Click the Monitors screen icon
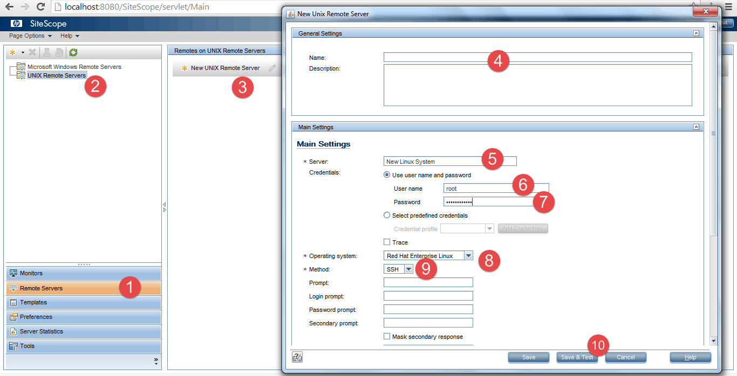This screenshot has width=737, height=376. 13,273
